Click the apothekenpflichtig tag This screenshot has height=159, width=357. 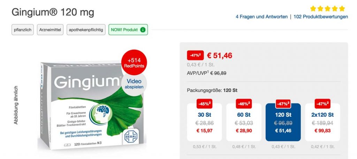click(x=86, y=30)
